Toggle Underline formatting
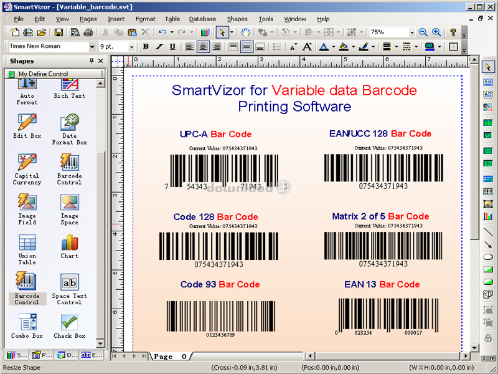Screen dimensions: 498x374 point(172,47)
